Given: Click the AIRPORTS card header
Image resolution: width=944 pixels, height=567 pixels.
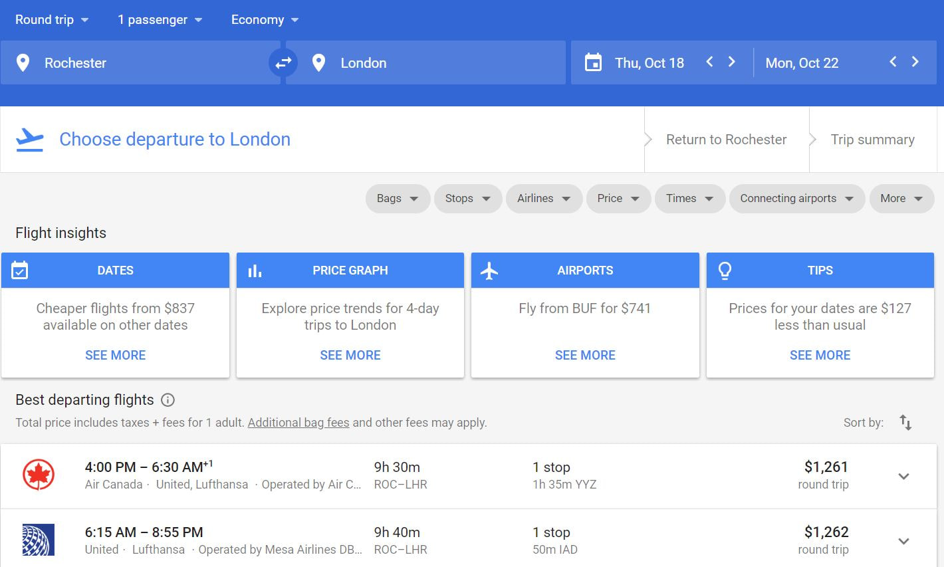Looking at the screenshot, I should click(x=585, y=271).
